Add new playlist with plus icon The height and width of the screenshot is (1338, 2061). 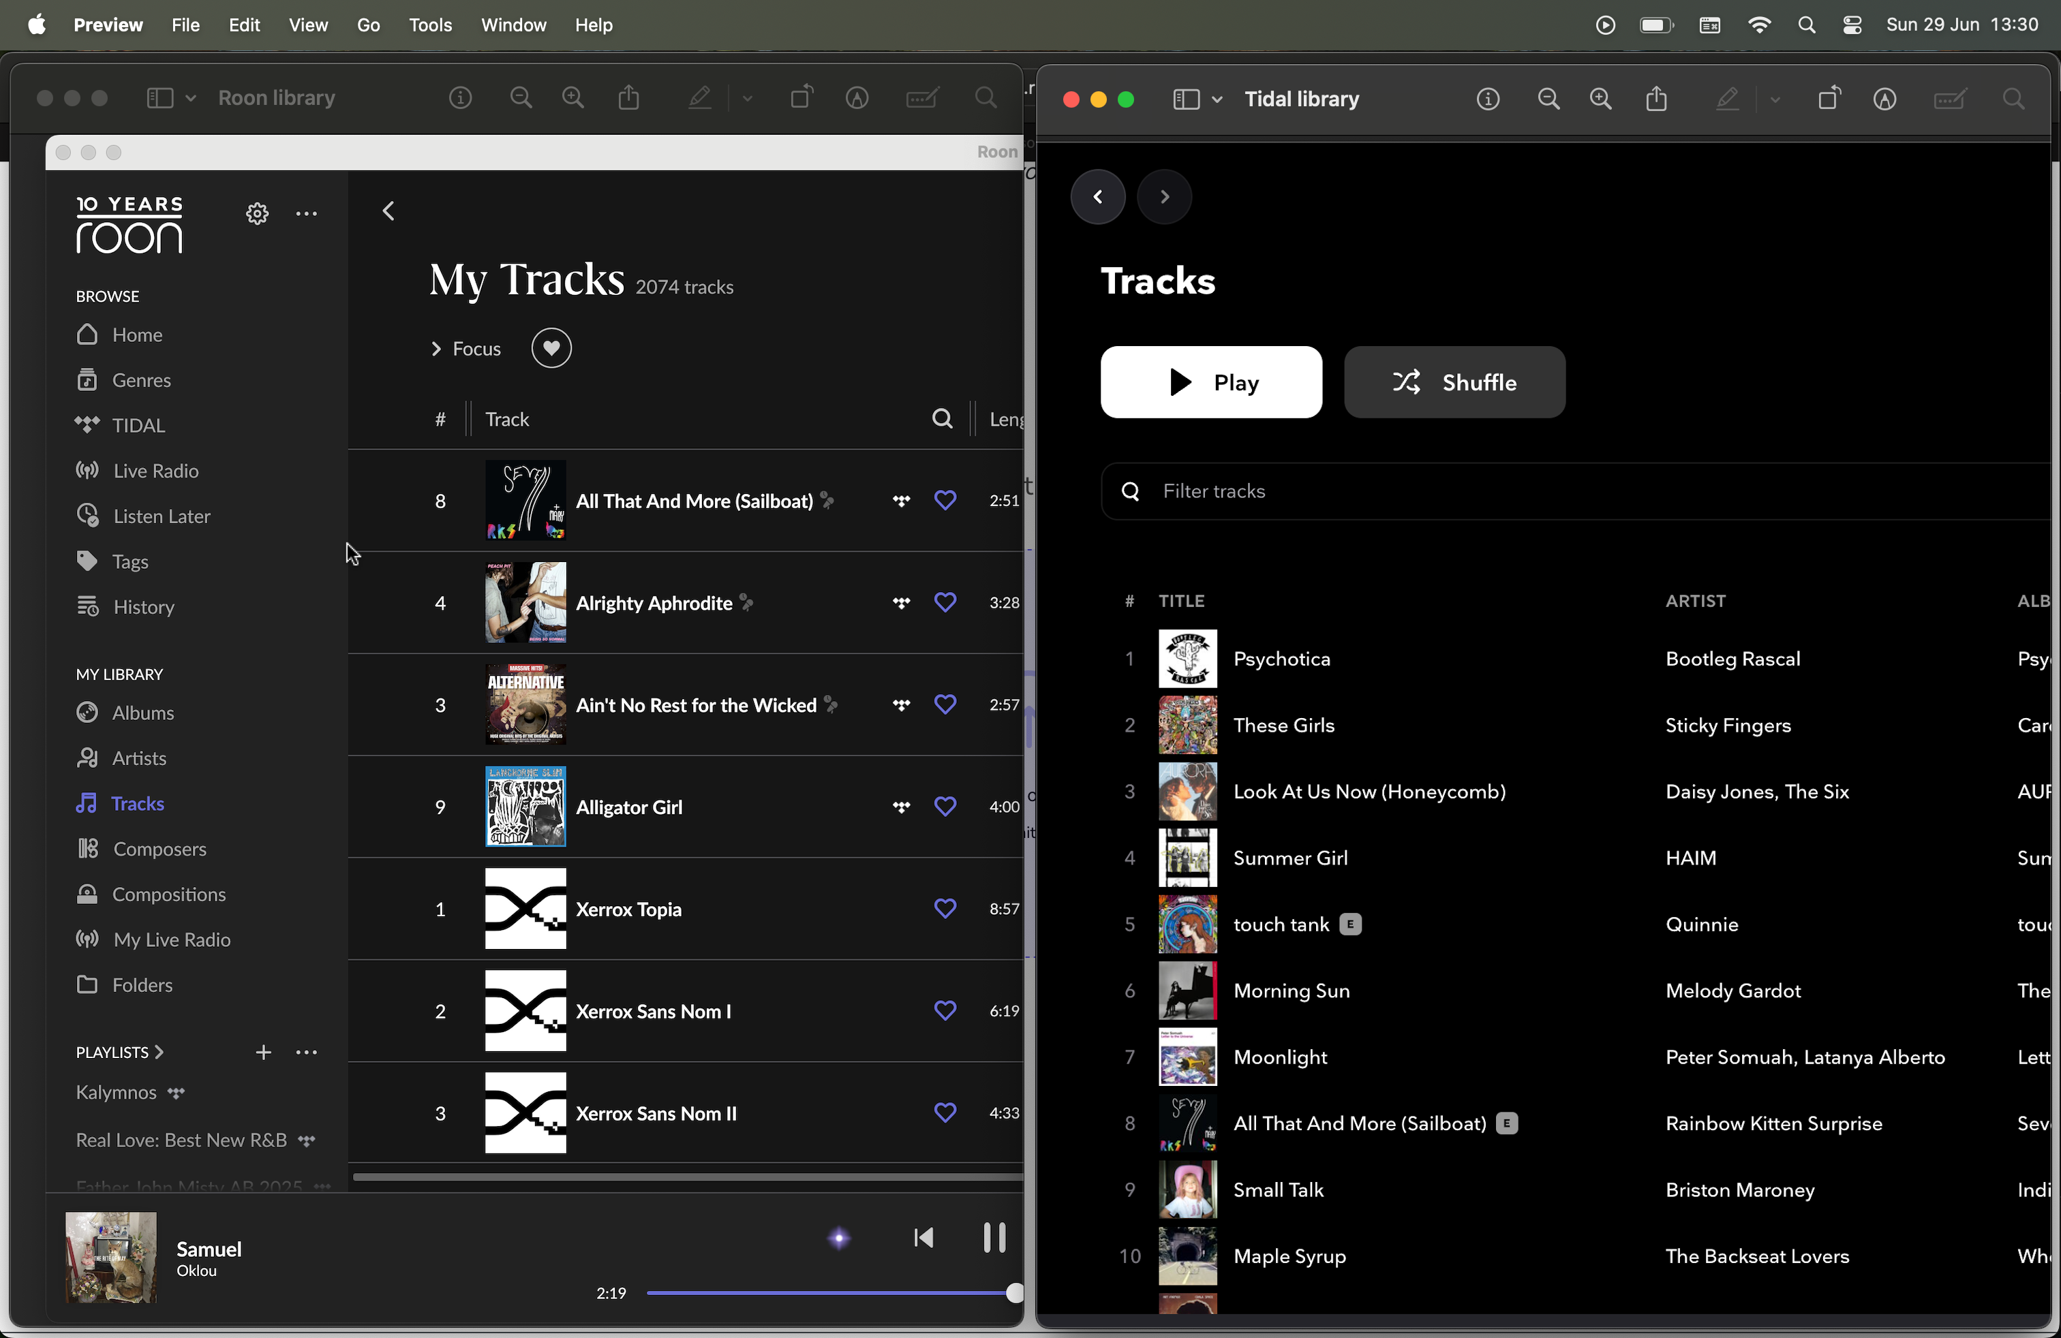[263, 1053]
